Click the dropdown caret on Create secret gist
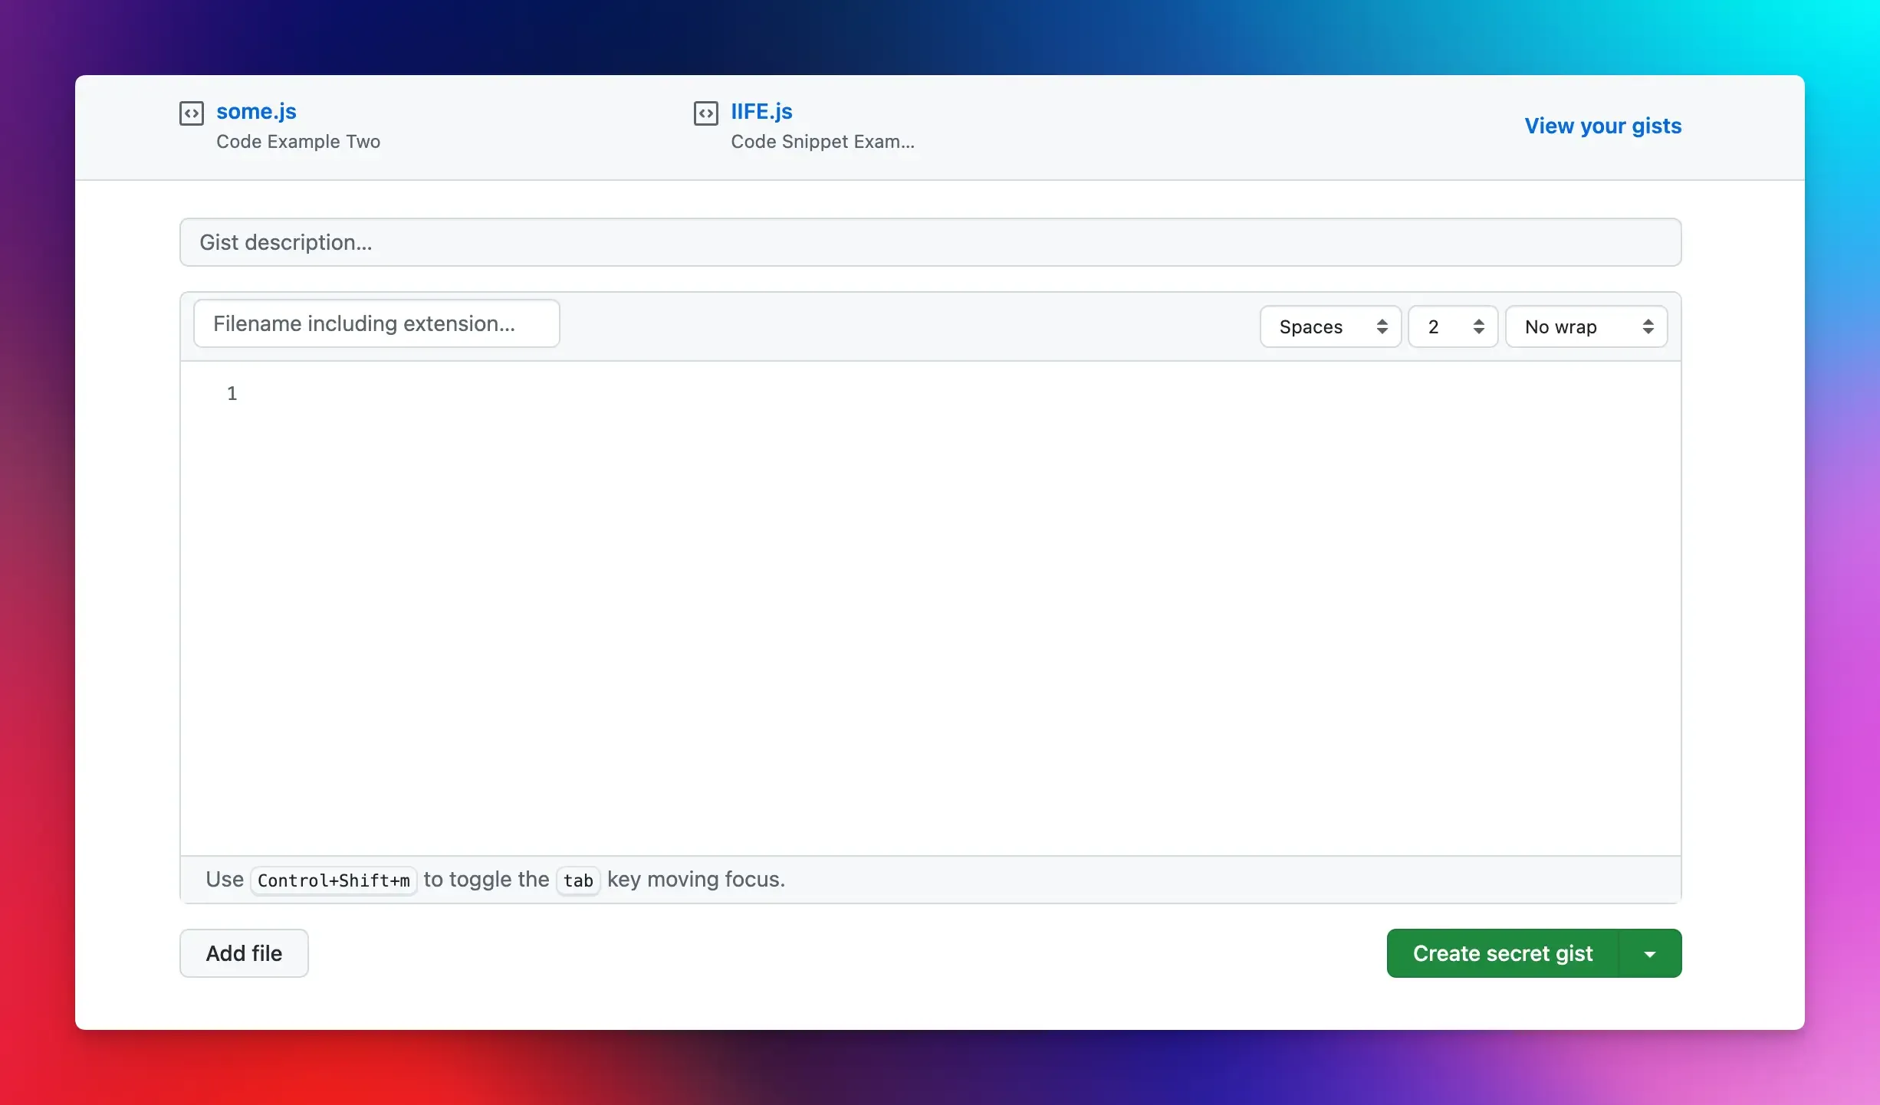This screenshot has height=1105, width=1880. click(x=1649, y=953)
